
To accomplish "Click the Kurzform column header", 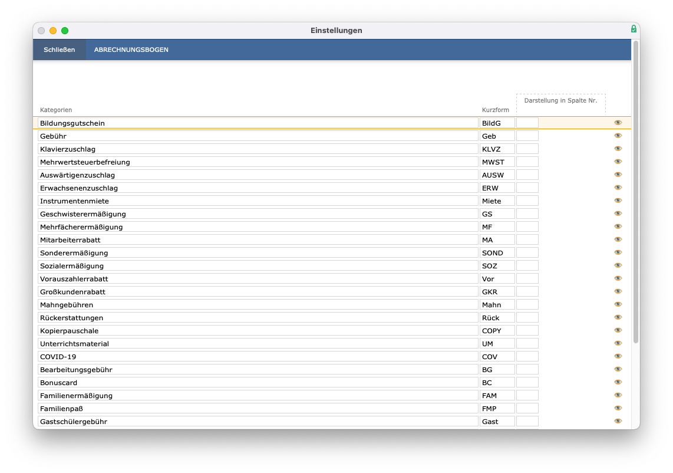I will tap(495, 110).
